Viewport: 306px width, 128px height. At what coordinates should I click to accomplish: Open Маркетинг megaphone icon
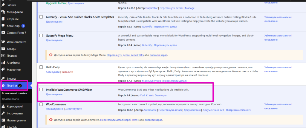pyautogui.click(x=3, y=70)
